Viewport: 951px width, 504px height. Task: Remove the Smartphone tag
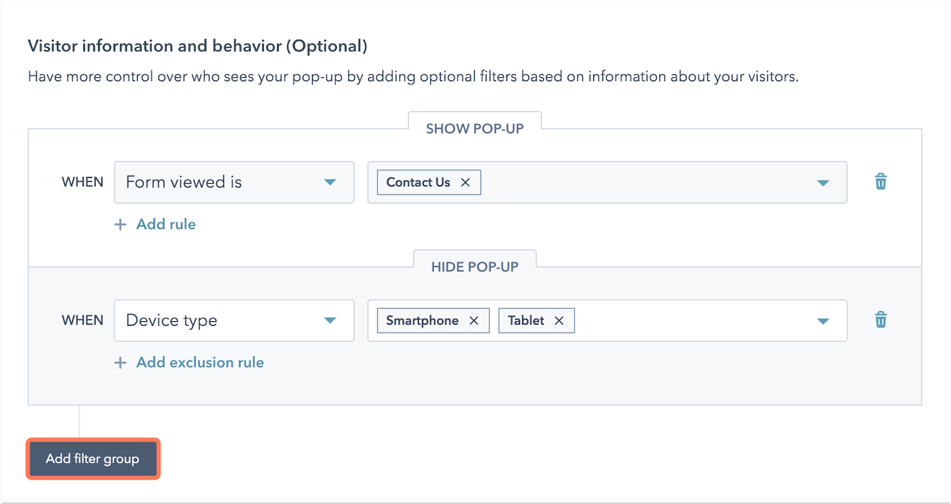click(474, 321)
